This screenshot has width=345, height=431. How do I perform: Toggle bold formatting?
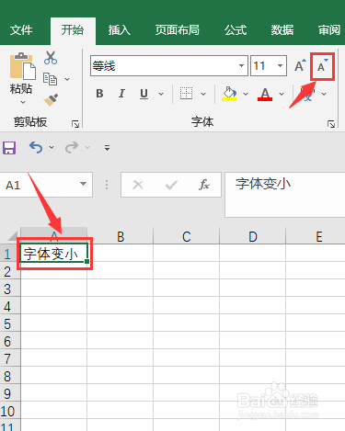tap(99, 94)
